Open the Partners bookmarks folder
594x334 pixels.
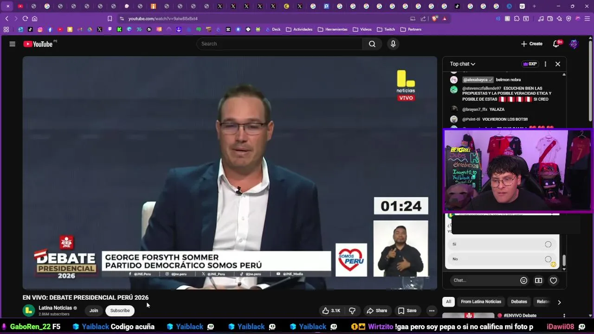[411, 29]
